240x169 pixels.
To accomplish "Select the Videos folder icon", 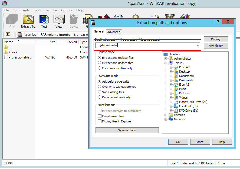I will [176, 97].
